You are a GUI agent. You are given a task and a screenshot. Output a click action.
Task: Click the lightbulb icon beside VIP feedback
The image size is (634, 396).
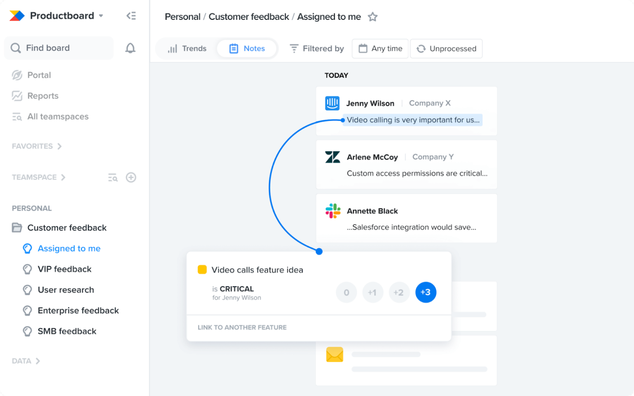pos(27,269)
